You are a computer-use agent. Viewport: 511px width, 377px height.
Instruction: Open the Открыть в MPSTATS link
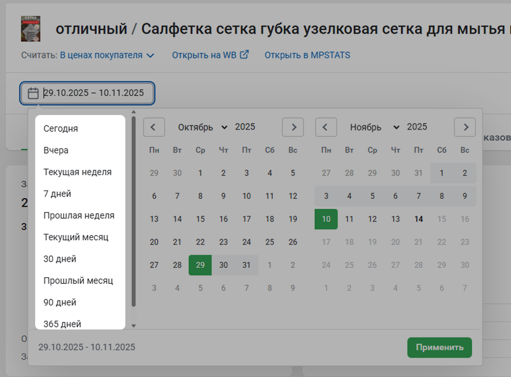307,55
